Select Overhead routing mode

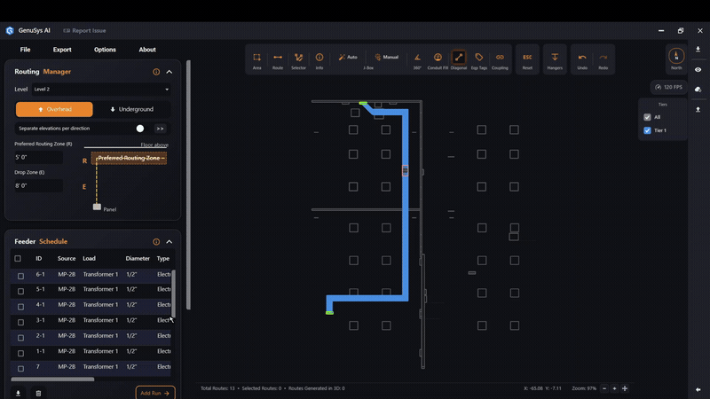coord(54,109)
